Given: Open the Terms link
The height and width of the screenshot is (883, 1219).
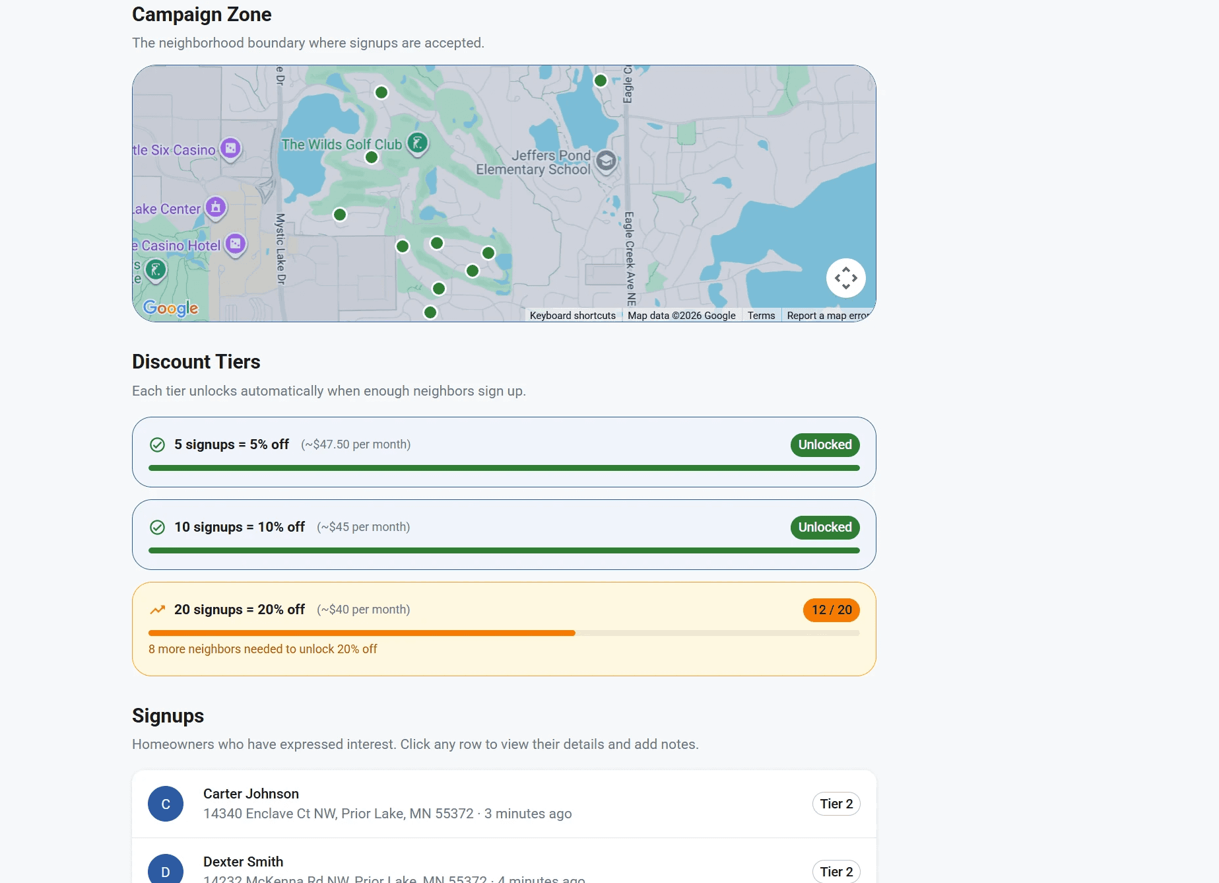Looking at the screenshot, I should coord(762,315).
